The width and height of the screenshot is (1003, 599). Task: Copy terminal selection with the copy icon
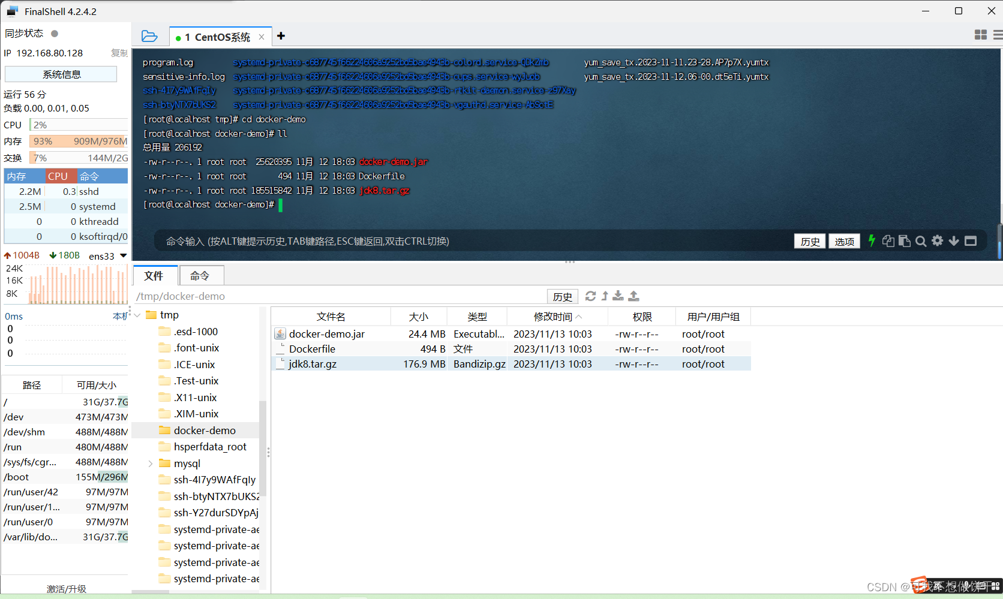pyautogui.click(x=888, y=241)
